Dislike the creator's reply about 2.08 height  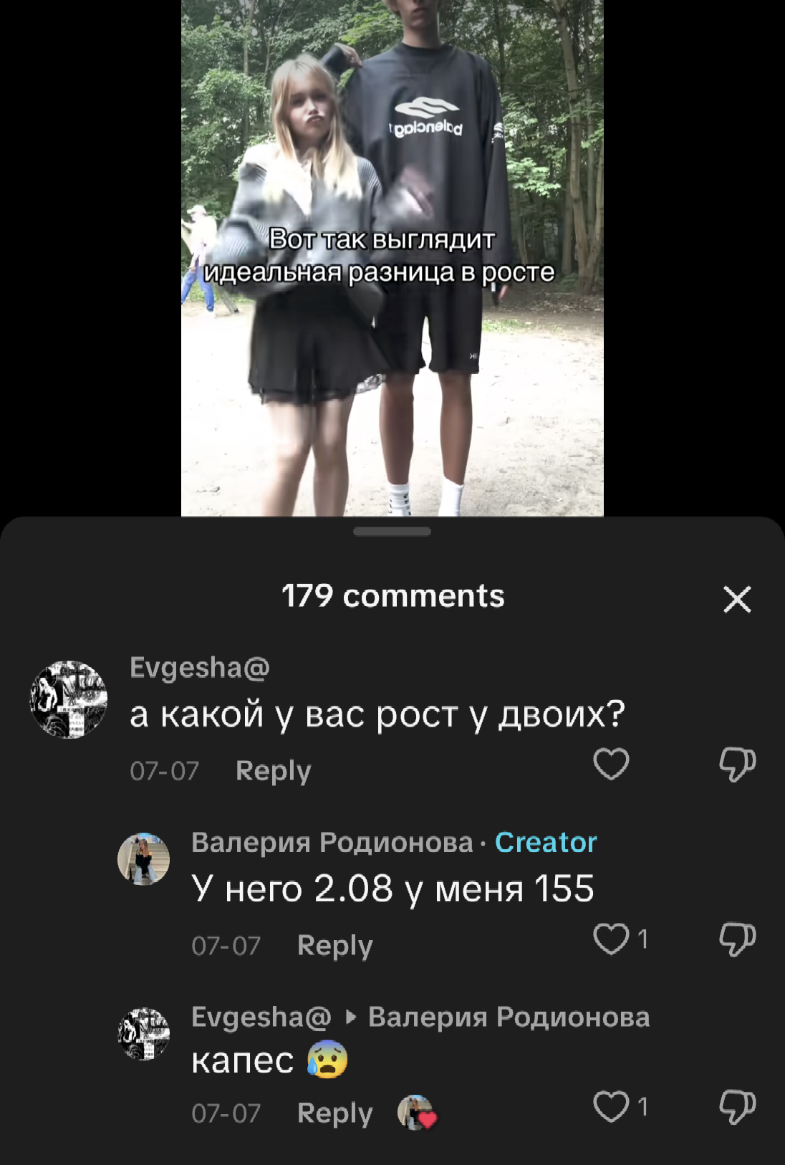(737, 939)
